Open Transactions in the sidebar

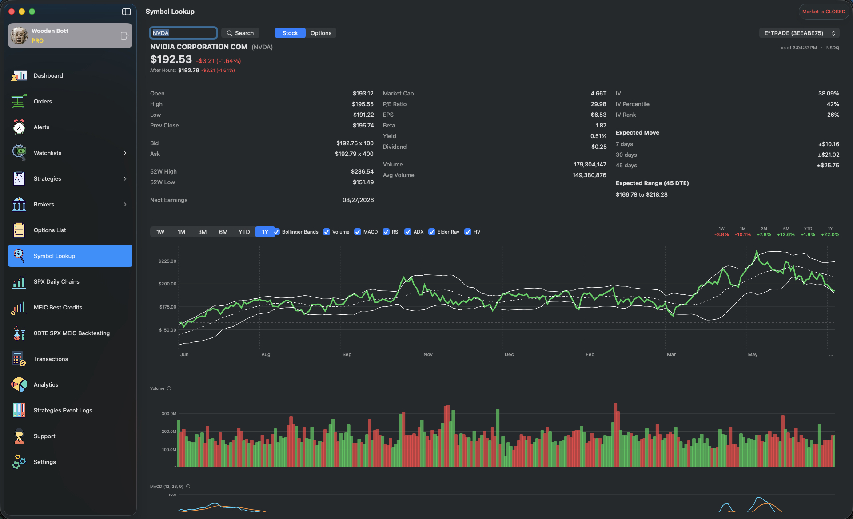point(70,359)
